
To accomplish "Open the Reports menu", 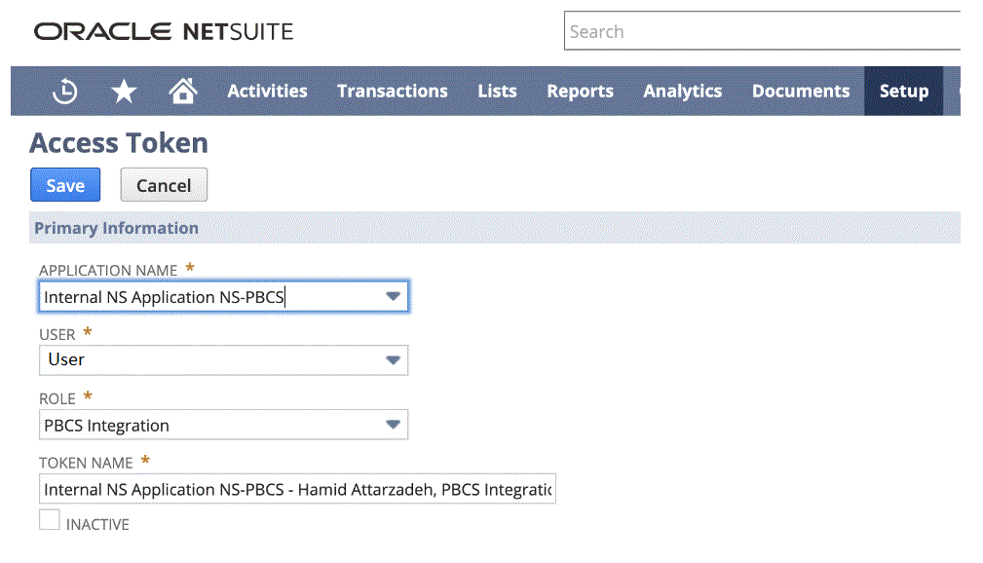I will 580,91.
